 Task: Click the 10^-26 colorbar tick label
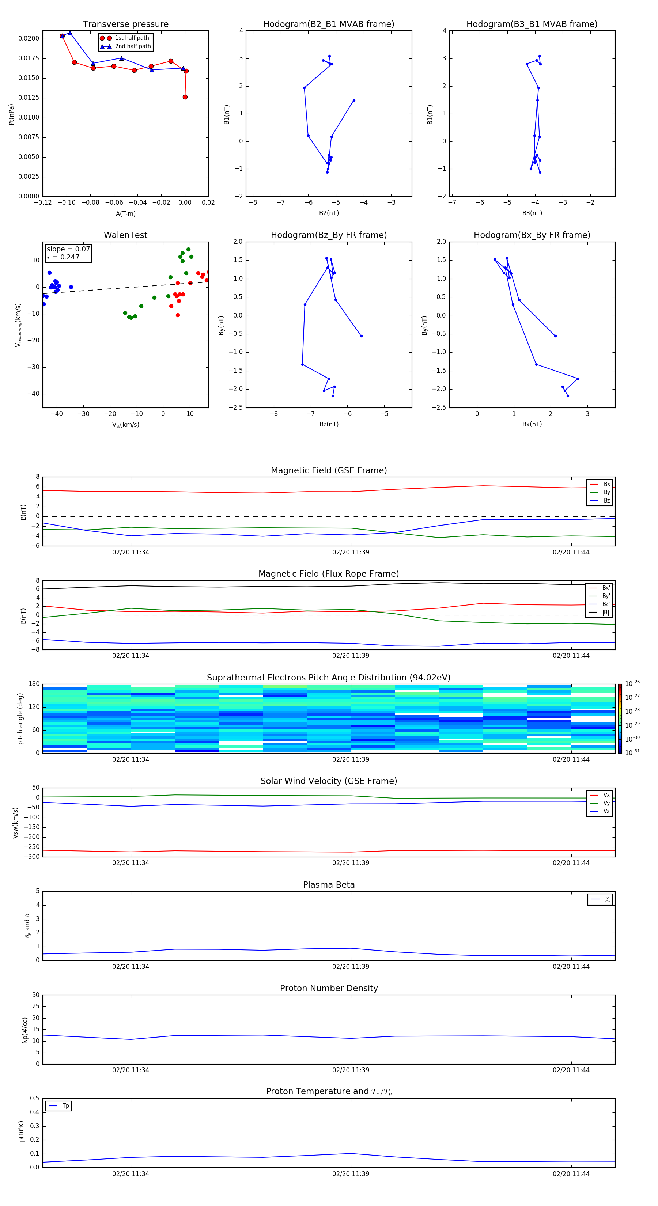click(x=632, y=683)
